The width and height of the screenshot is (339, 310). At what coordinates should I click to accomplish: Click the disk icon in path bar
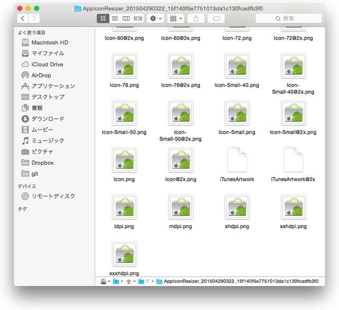click(x=104, y=281)
